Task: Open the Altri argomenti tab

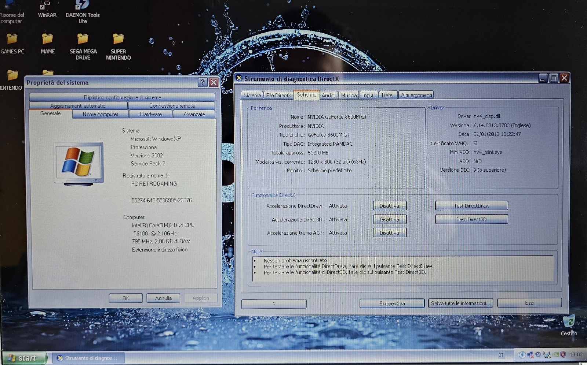Action: click(416, 95)
